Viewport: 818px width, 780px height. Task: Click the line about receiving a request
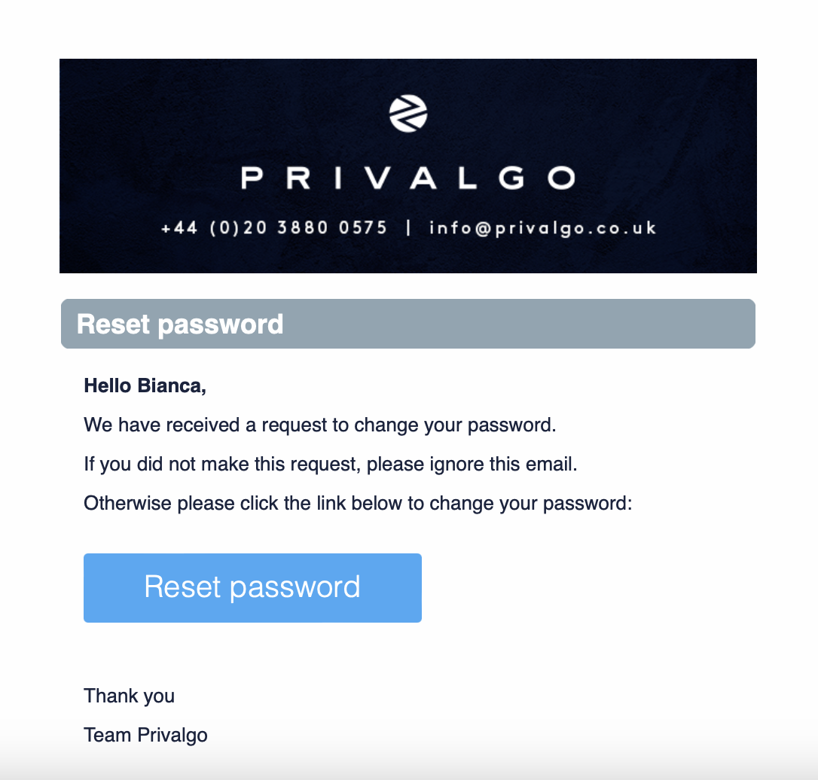(319, 425)
